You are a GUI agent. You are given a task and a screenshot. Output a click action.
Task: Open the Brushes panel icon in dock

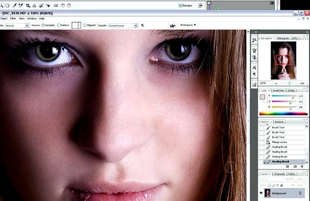(254, 49)
